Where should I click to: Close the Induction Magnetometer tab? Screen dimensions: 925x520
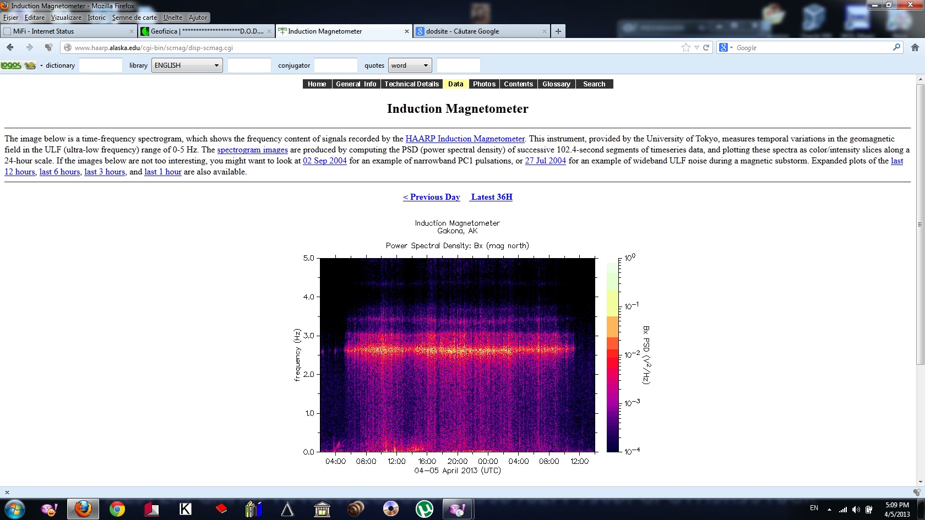(x=407, y=31)
